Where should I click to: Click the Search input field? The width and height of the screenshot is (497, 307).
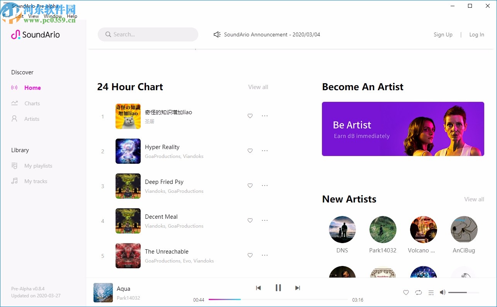pos(148,34)
